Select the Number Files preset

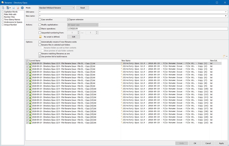click(10, 17)
